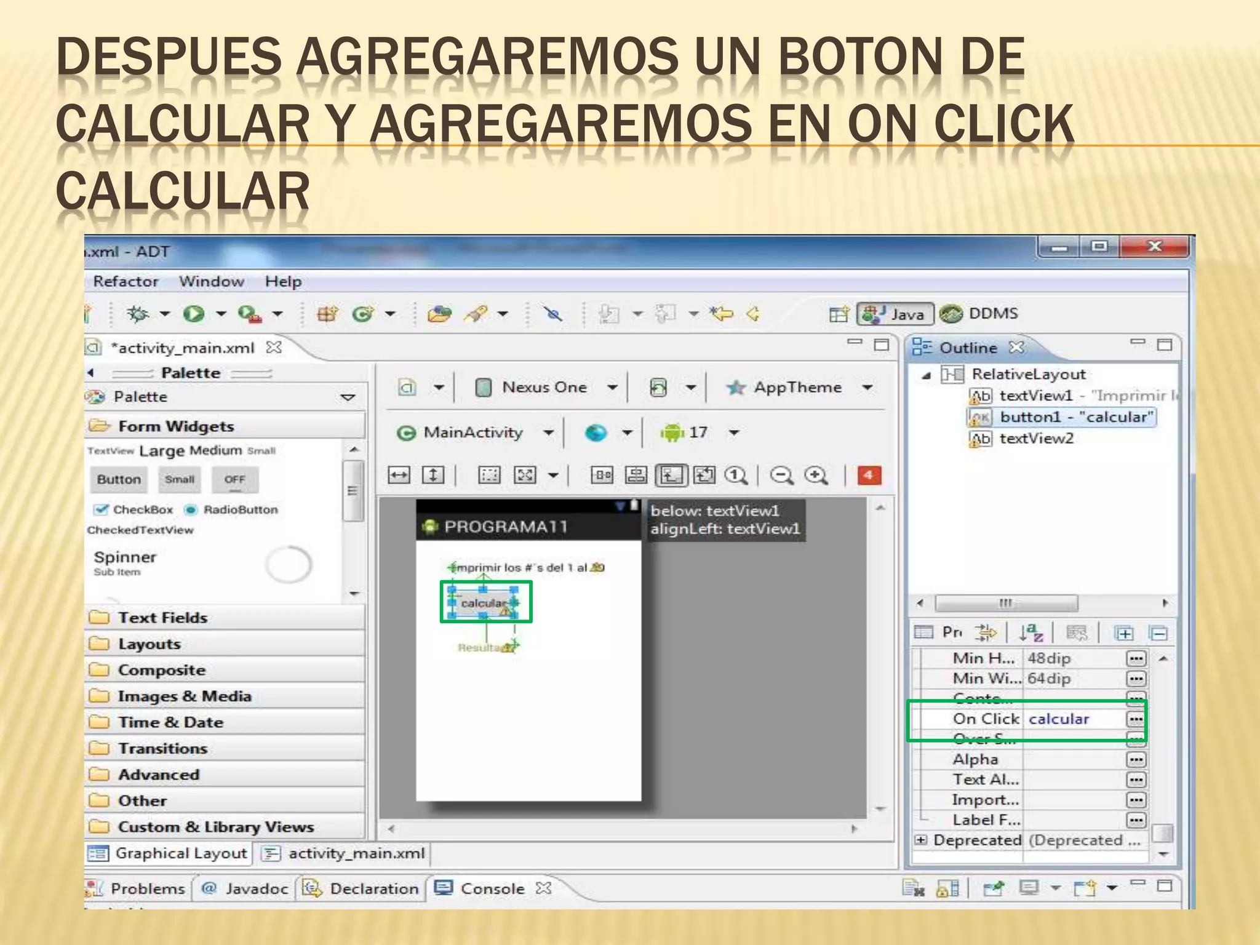
Task: Open the Help menu
Action: tap(283, 282)
